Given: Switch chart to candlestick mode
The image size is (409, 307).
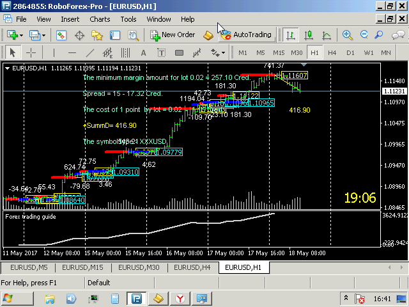Looking at the screenshot, I should (x=308, y=35).
